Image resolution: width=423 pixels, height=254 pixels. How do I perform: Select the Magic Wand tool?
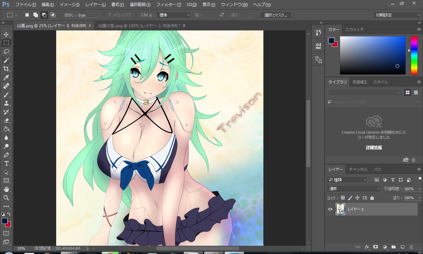pos(6,60)
